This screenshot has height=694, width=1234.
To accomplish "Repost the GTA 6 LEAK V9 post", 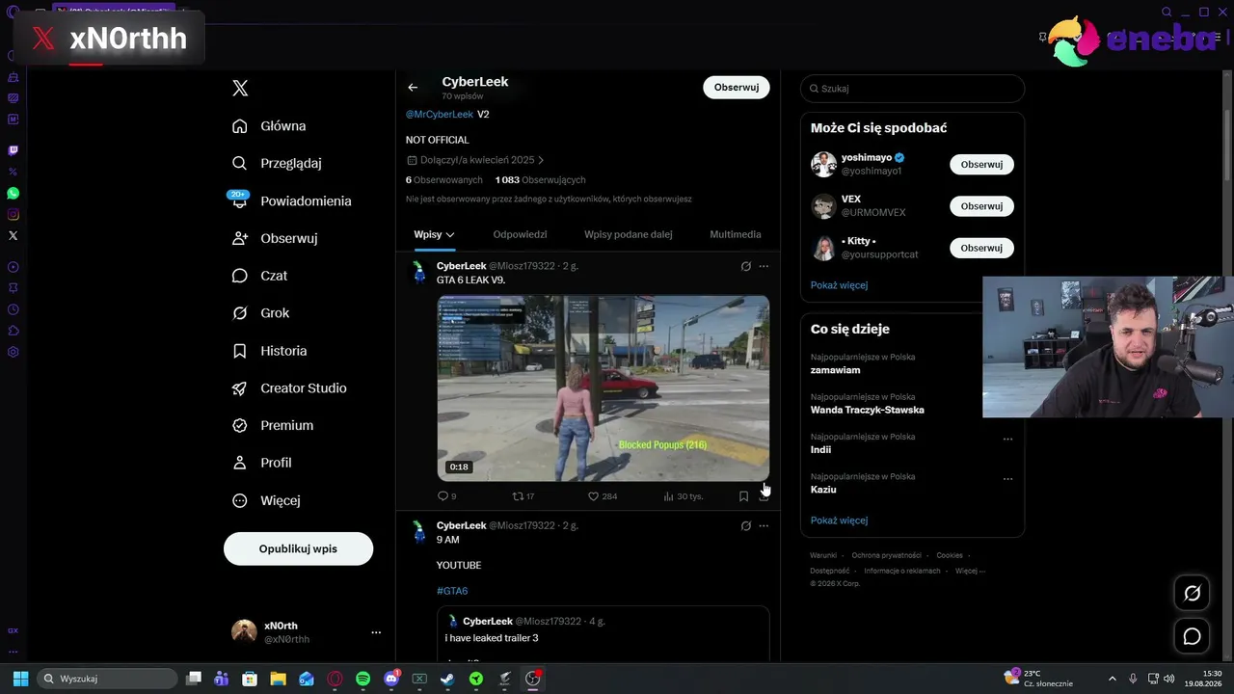I will (523, 496).
